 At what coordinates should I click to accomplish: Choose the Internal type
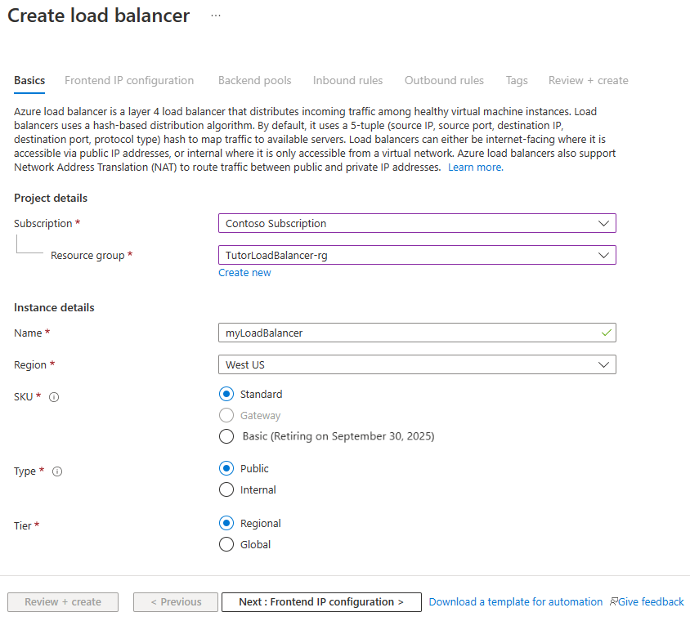click(226, 489)
